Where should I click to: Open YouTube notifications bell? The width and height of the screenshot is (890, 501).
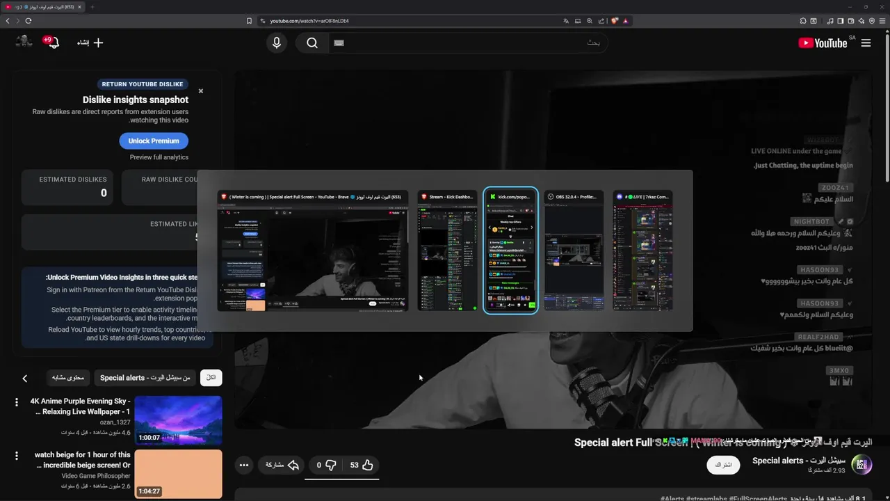52,42
